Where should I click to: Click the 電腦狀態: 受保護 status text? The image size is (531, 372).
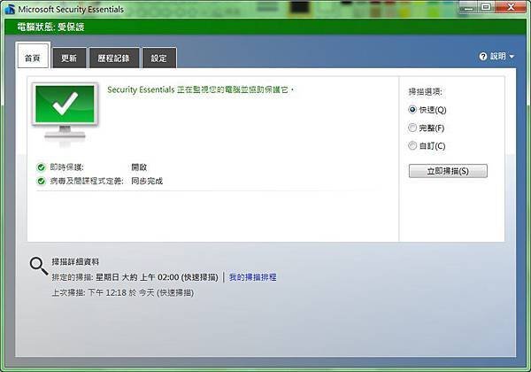50,27
